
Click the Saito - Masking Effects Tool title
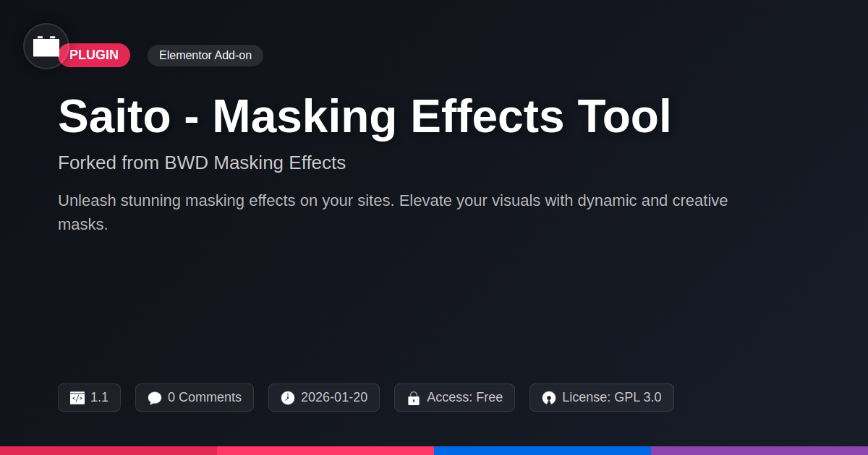[365, 116]
